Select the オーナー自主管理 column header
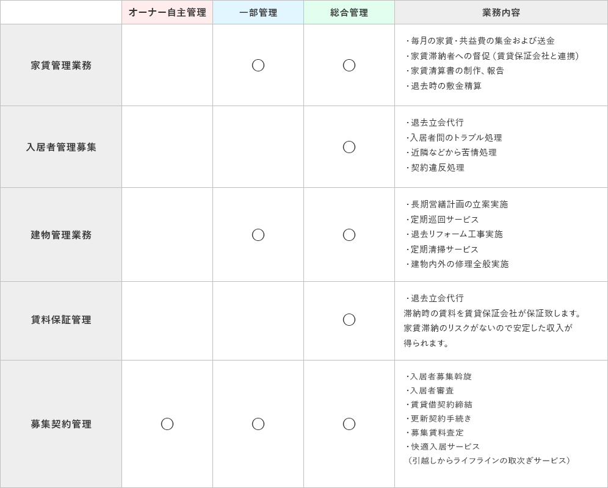Image resolution: width=608 pixels, height=488 pixels. click(x=167, y=12)
